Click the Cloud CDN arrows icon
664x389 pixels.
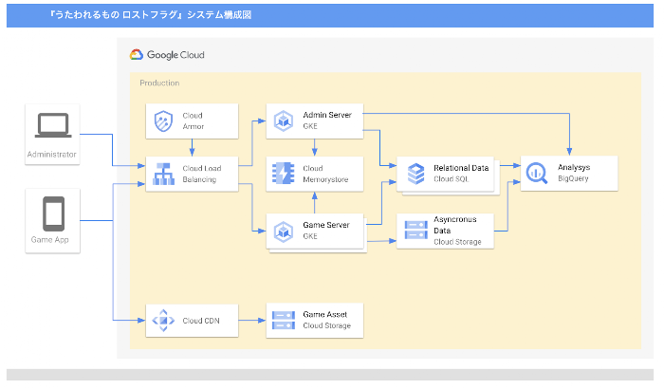163,321
